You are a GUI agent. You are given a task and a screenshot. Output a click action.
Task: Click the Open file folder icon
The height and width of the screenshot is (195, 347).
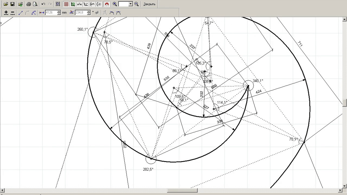point(6,4)
